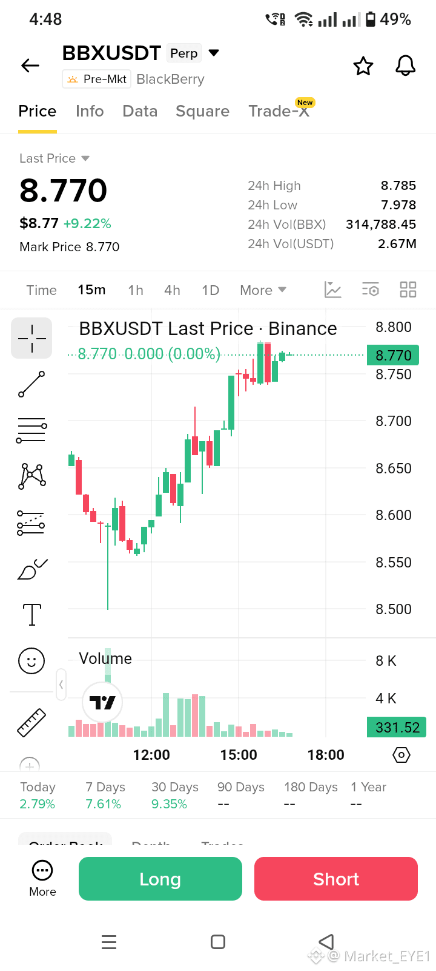The width and height of the screenshot is (436, 971).
Task: Tap the TradingView logo
Action: [x=102, y=702]
